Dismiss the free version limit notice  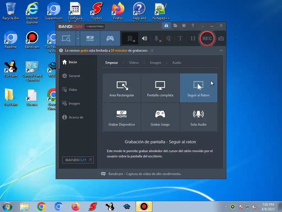point(152,51)
